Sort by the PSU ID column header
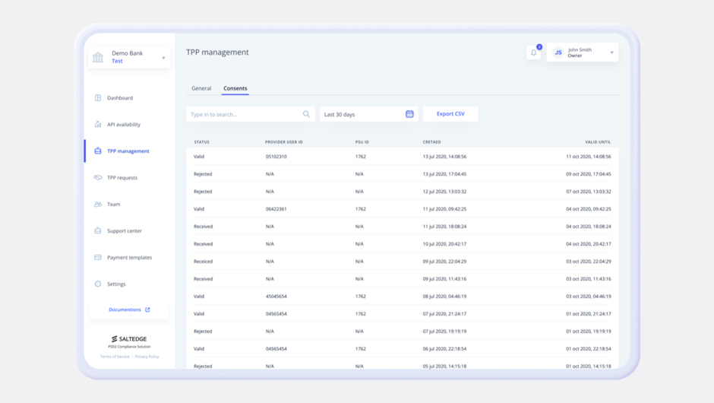This screenshot has width=714, height=403. pos(362,141)
